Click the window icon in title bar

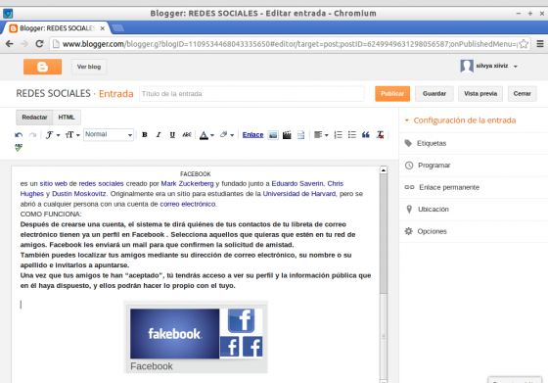click(x=8, y=14)
